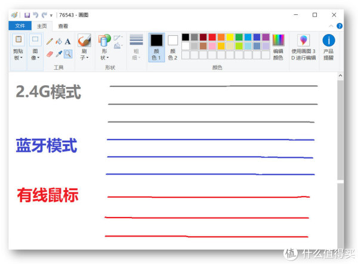Select the Text tool (A)
Screen dimensions: 358x264
click(67, 42)
